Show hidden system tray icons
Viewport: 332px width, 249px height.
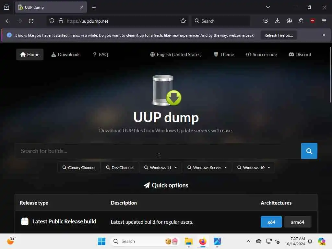(x=248, y=241)
